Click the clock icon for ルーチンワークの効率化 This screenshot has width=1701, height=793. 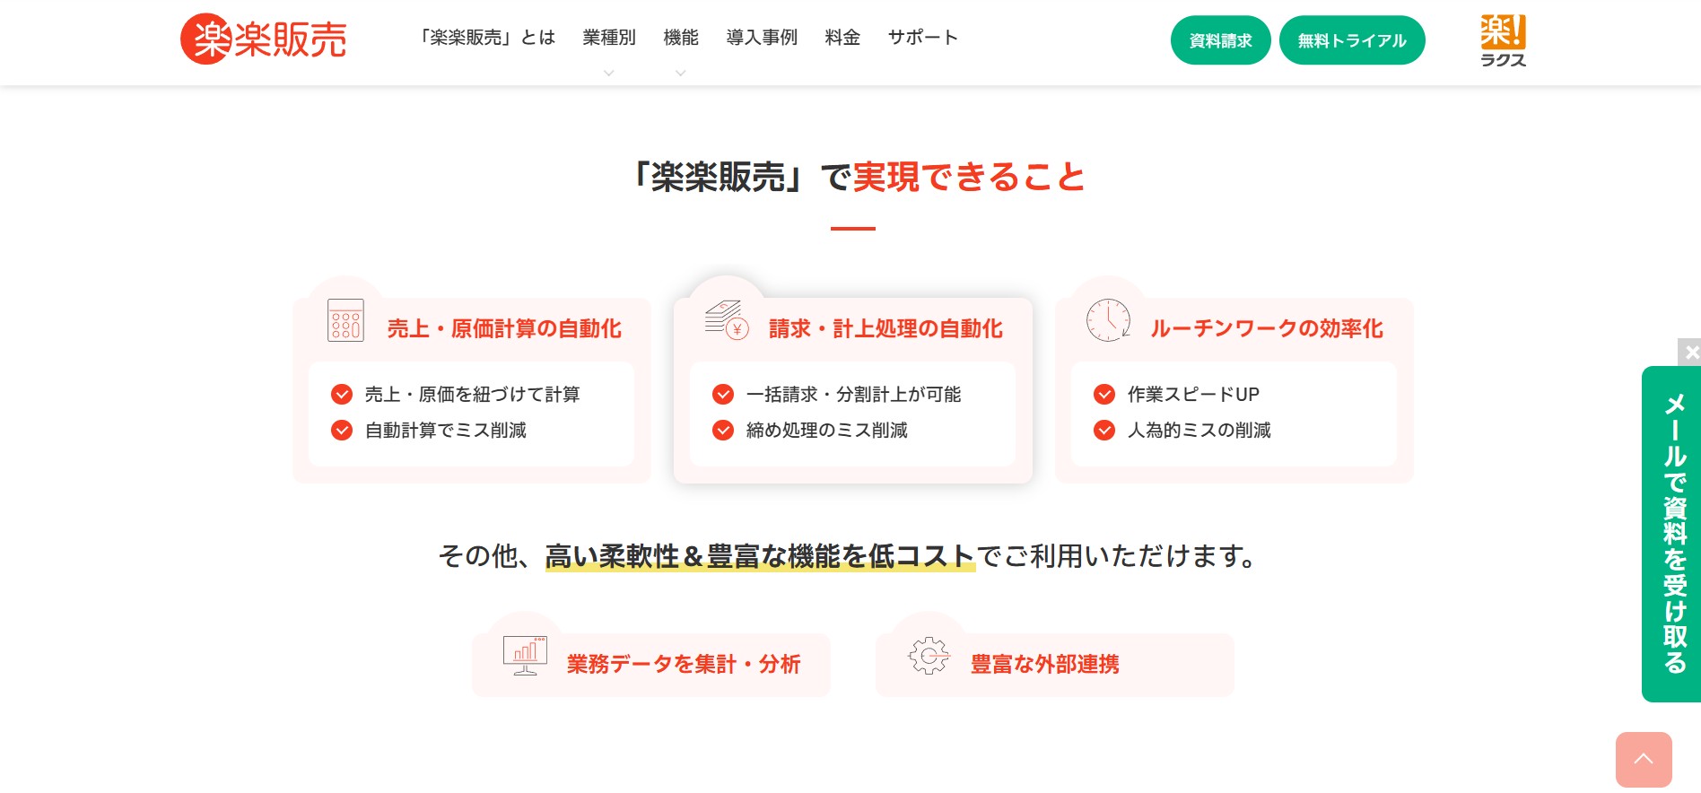(1108, 320)
